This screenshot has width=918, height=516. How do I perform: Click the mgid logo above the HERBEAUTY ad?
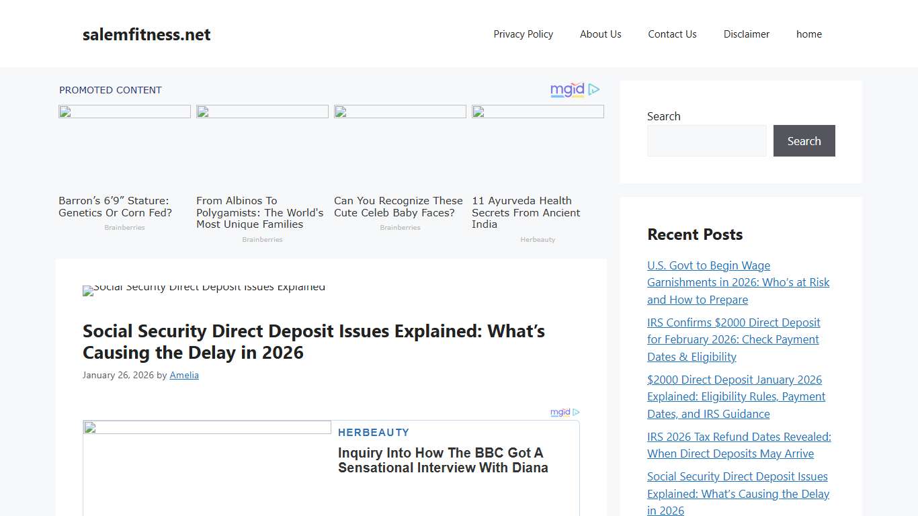[x=560, y=412]
